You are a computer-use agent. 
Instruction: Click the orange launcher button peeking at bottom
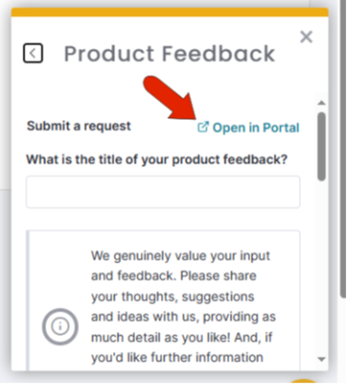302,381
